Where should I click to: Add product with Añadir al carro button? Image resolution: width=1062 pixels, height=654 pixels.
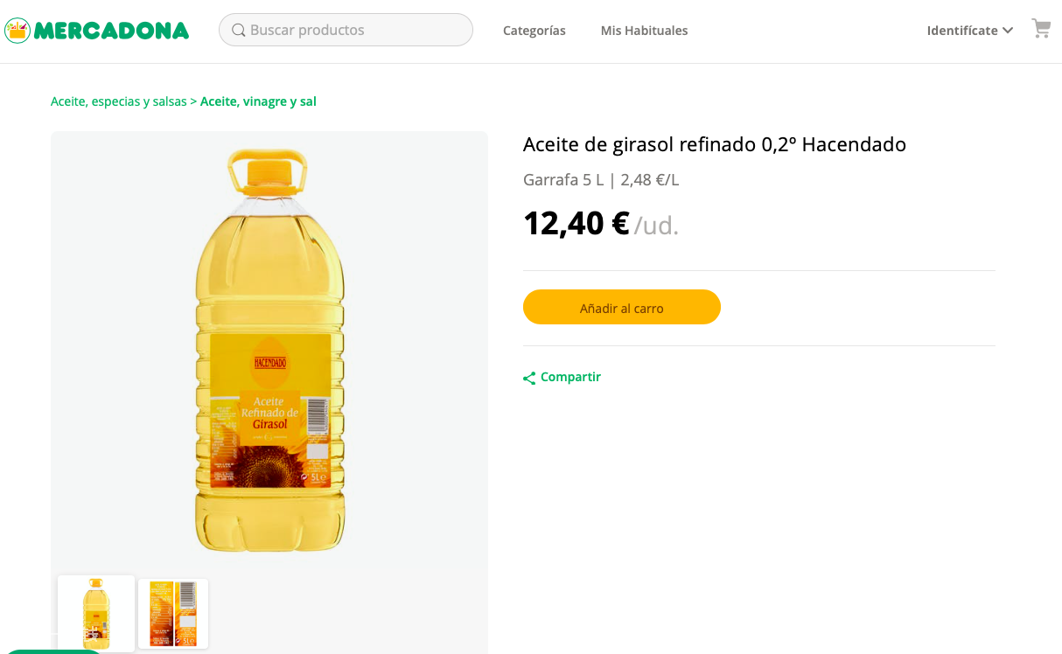click(x=622, y=307)
